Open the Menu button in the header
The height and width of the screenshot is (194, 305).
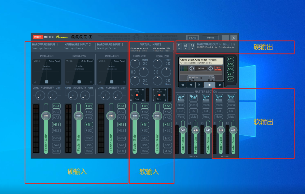(210, 38)
